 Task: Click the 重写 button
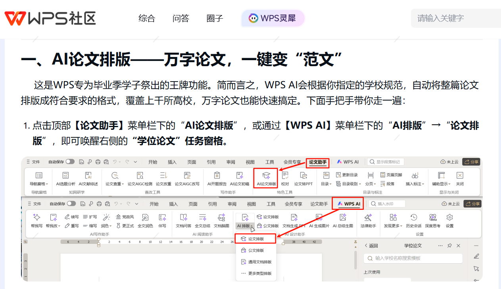pos(72,226)
